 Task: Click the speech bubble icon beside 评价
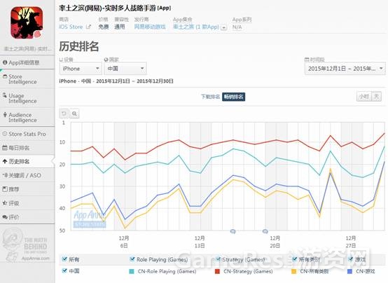pyautogui.click(x=5, y=217)
